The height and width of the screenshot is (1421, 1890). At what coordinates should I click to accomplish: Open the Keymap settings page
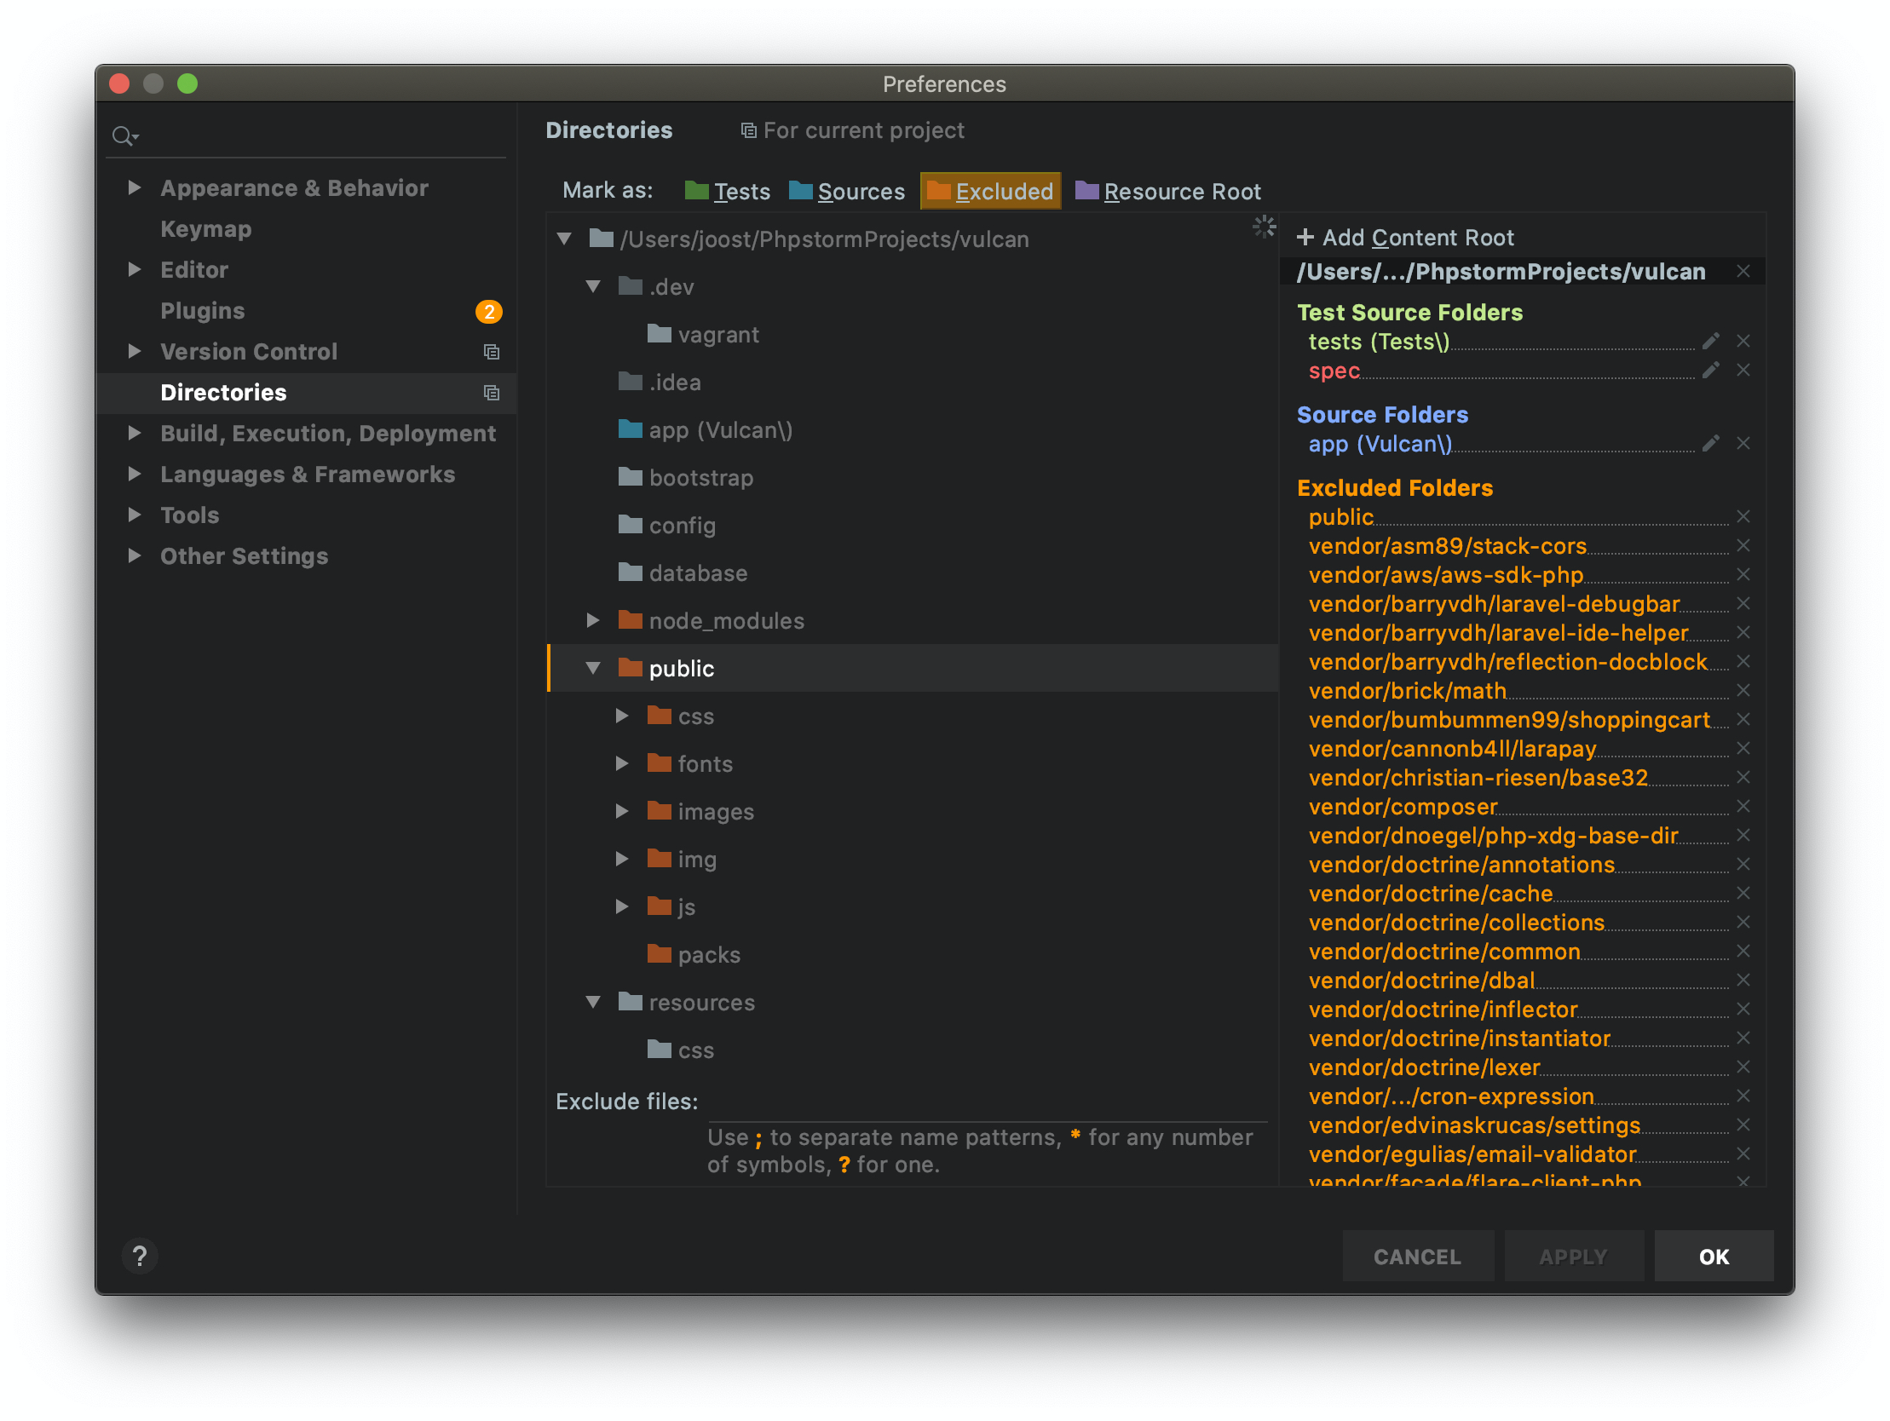(x=206, y=229)
